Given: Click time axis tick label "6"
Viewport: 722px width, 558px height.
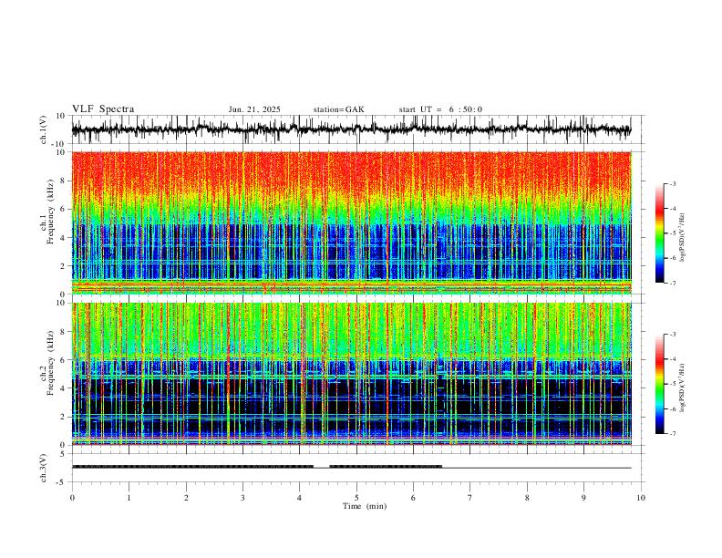Looking at the screenshot, I should (x=413, y=498).
